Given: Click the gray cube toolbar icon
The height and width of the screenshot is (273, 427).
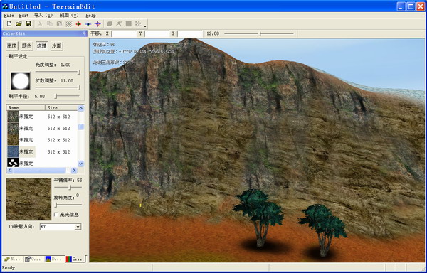Looking at the screenshot, I should pyautogui.click(x=110, y=24).
